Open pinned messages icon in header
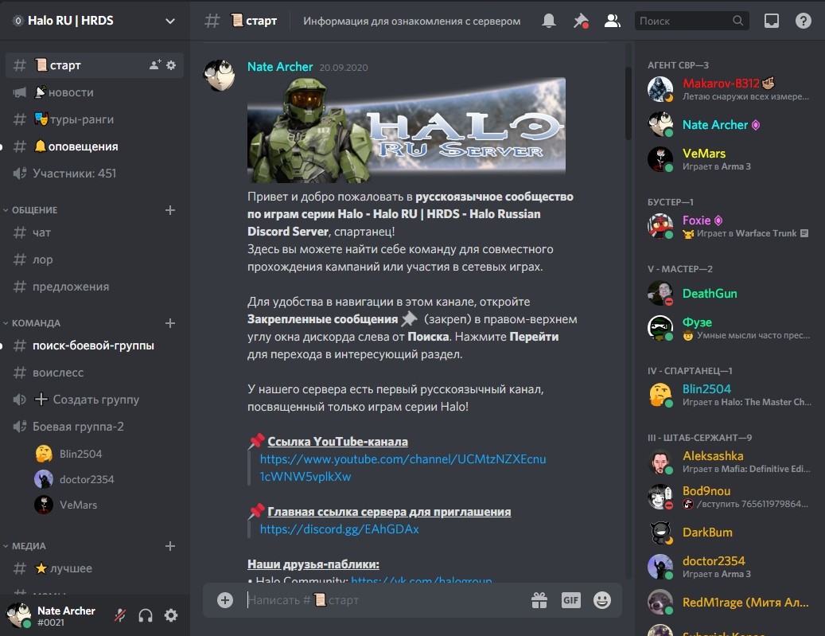This screenshot has height=636, width=825. point(580,21)
